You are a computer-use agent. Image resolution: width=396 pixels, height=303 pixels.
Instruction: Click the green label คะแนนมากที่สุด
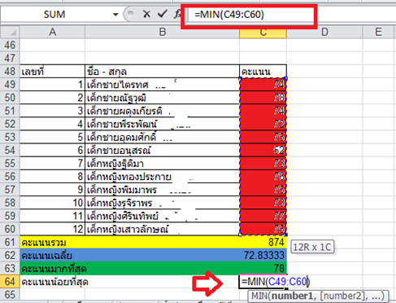[54, 269]
